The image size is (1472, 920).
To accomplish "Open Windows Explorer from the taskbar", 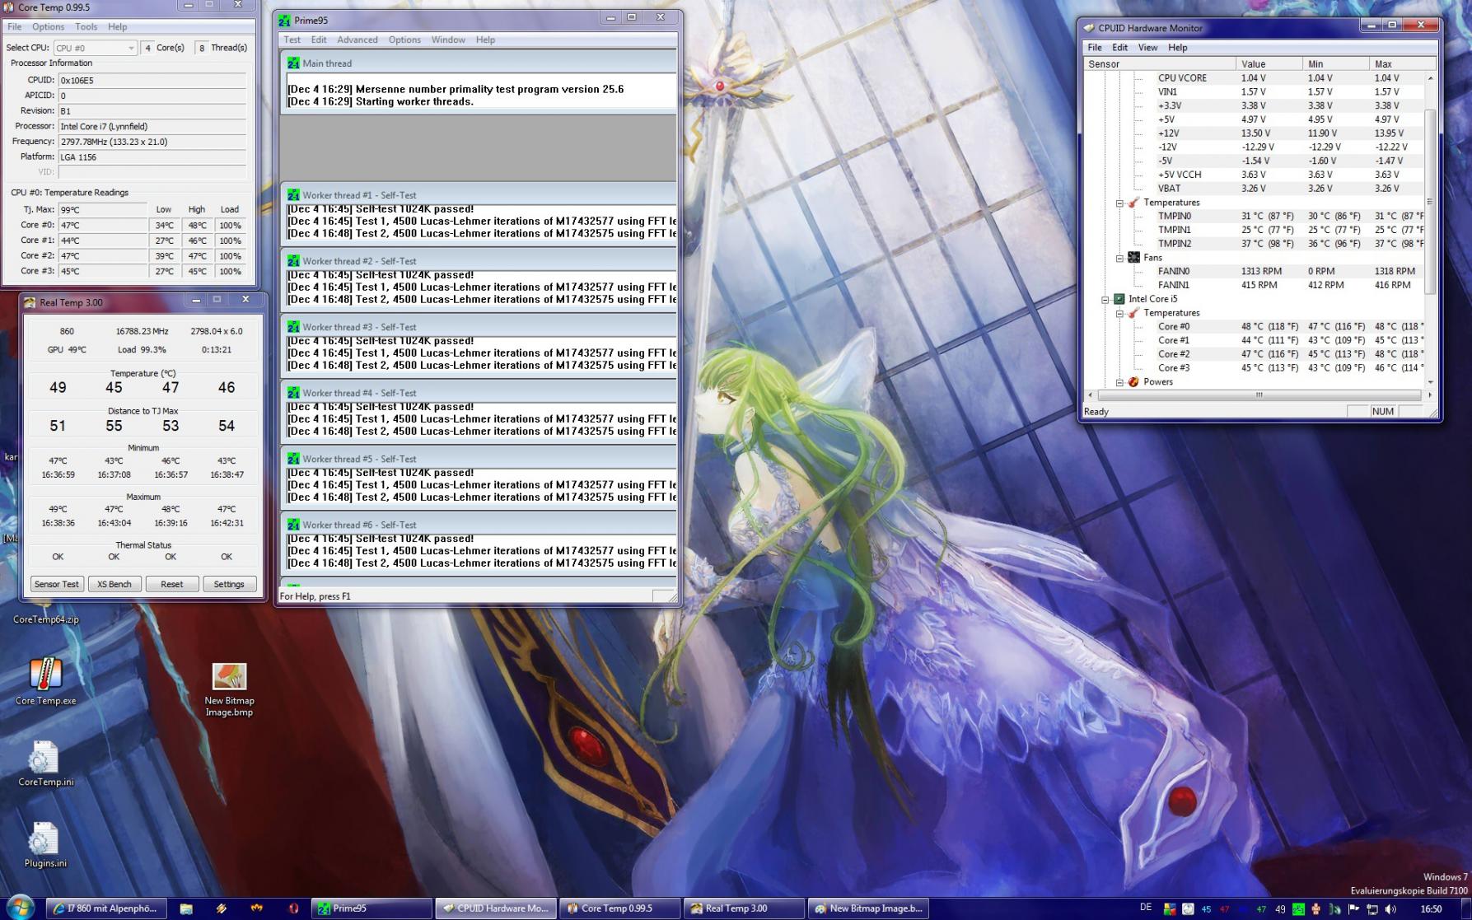I will pyautogui.click(x=186, y=908).
